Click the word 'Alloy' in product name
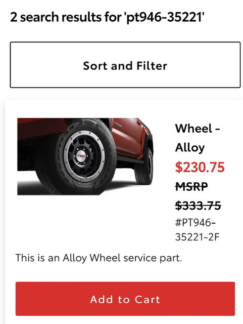The height and width of the screenshot is (324, 243). coord(190,148)
